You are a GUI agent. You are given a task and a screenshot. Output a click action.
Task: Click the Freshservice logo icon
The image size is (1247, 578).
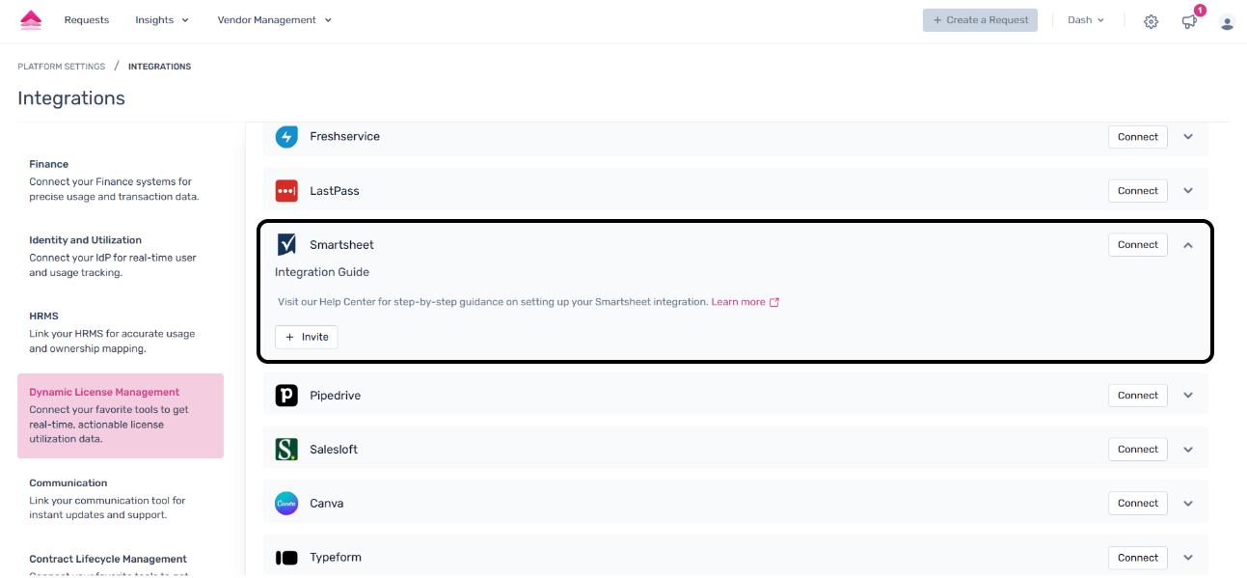(x=286, y=137)
